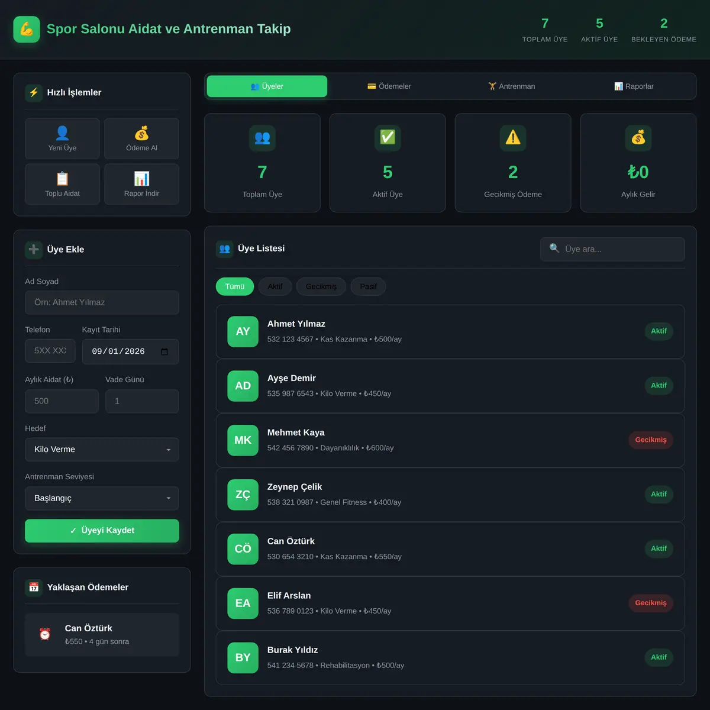Click the people icon beside Üye Listesi
Image resolution: width=710 pixels, height=710 pixels.
pos(224,248)
